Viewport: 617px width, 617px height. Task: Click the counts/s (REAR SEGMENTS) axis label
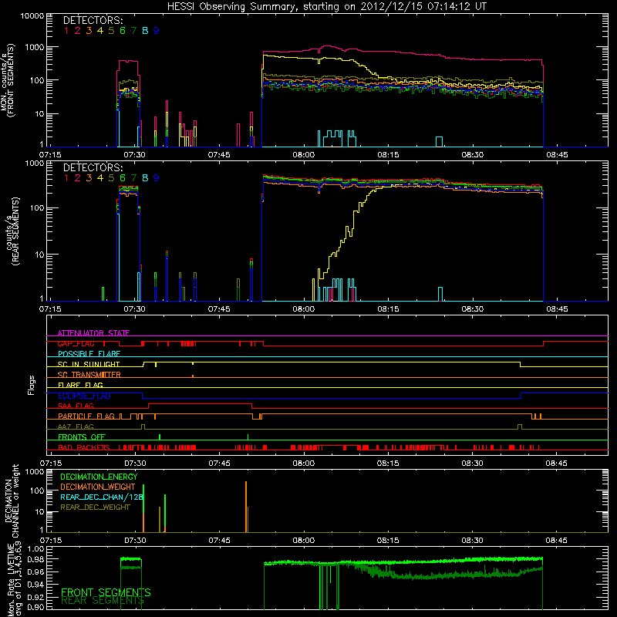[12, 231]
